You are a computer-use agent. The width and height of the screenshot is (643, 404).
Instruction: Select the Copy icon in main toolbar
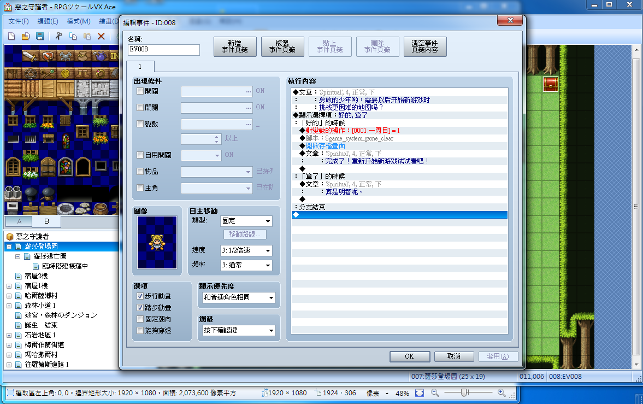tap(73, 36)
